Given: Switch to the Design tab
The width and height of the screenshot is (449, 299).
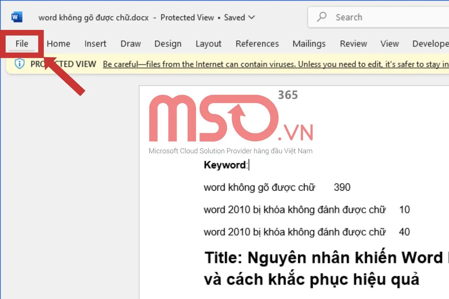Looking at the screenshot, I should pos(168,44).
